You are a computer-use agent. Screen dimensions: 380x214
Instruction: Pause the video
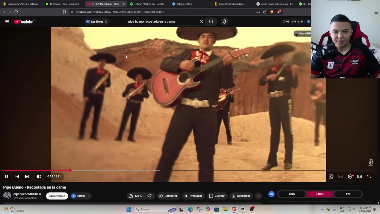point(6,177)
